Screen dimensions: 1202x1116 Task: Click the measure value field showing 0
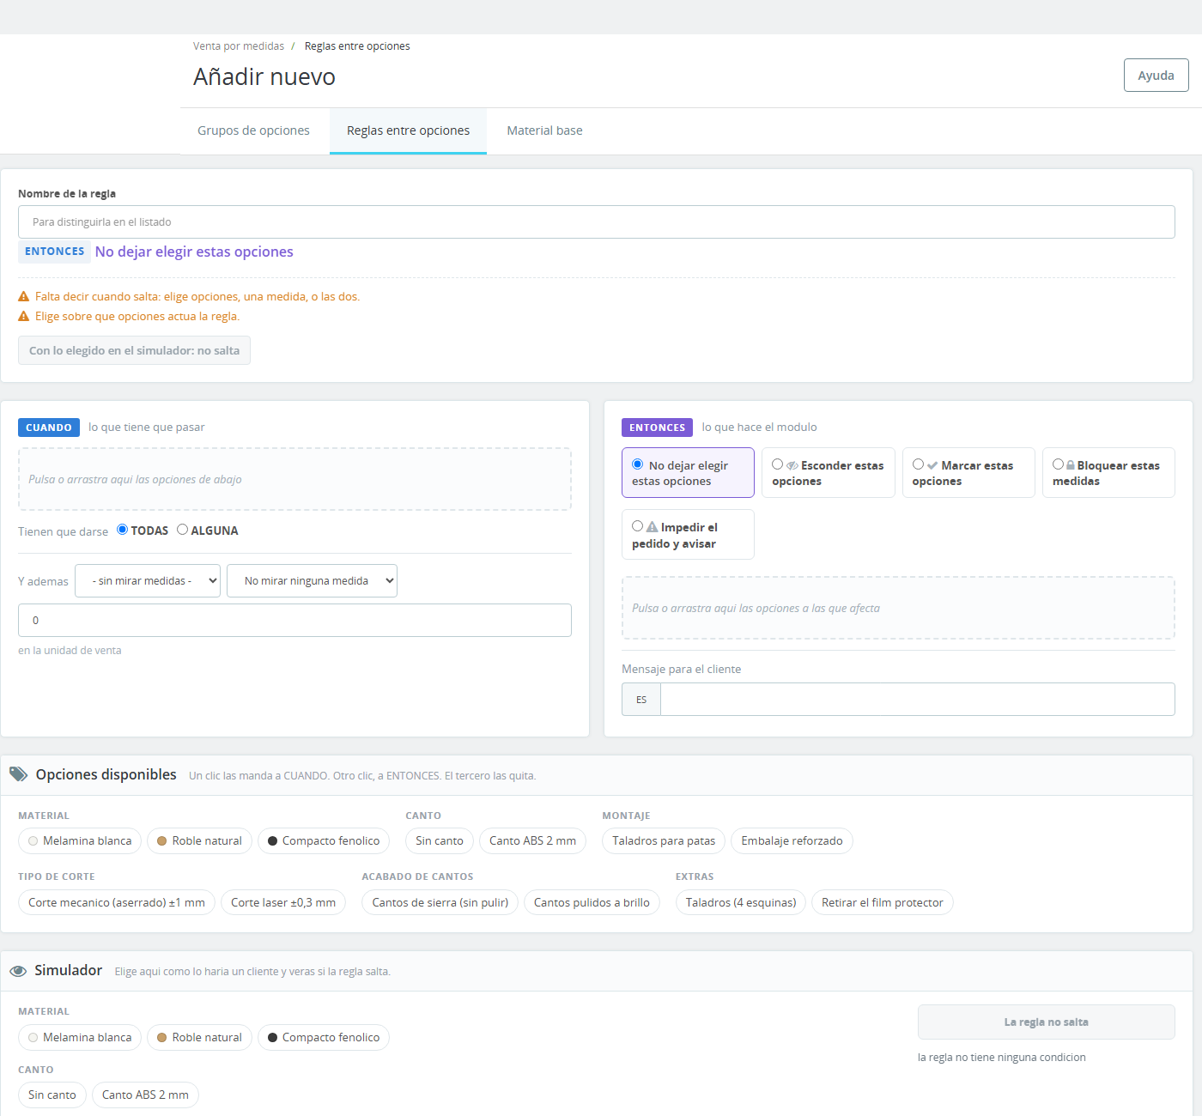294,620
